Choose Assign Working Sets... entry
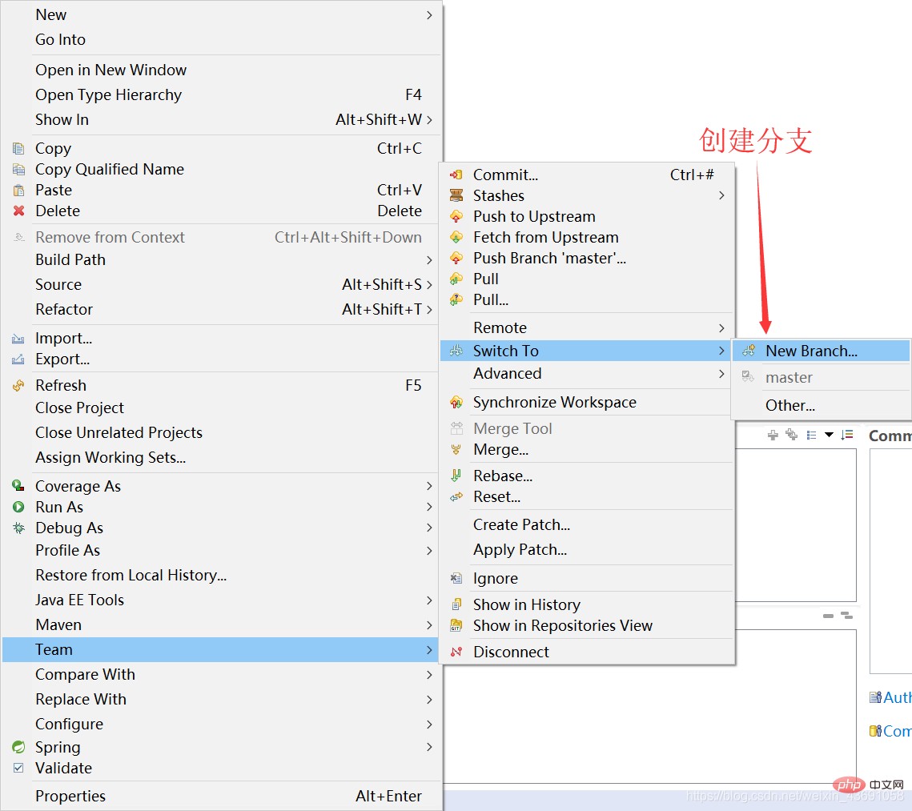The width and height of the screenshot is (912, 811). click(x=221, y=457)
